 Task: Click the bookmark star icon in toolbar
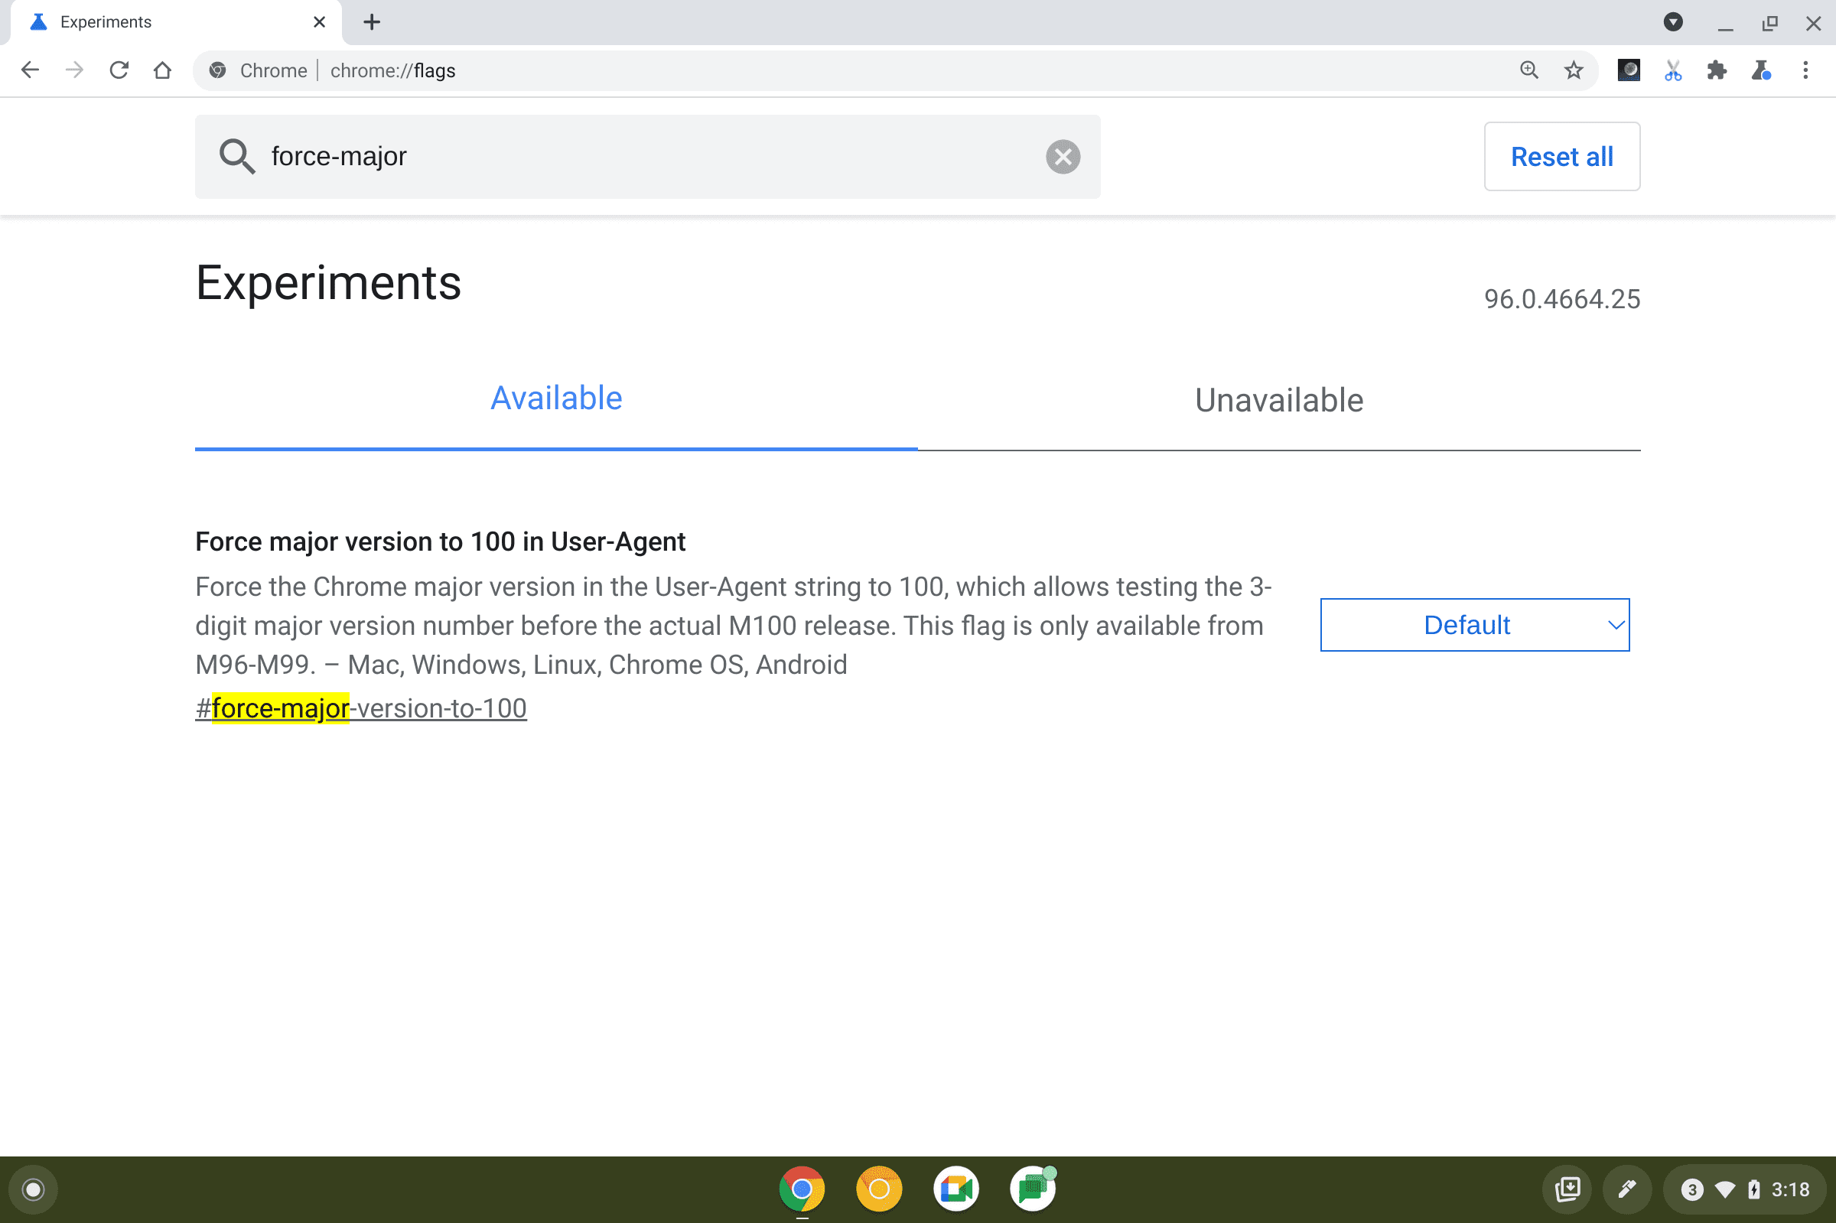1573,71
